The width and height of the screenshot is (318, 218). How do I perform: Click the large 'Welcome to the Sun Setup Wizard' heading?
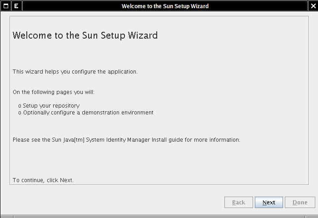coord(85,35)
